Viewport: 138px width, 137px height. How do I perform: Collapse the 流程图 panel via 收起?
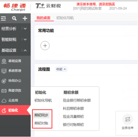click(61, 69)
